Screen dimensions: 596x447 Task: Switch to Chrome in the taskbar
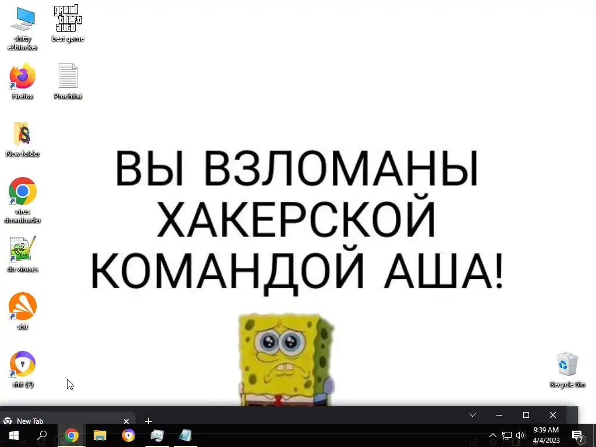(71, 435)
